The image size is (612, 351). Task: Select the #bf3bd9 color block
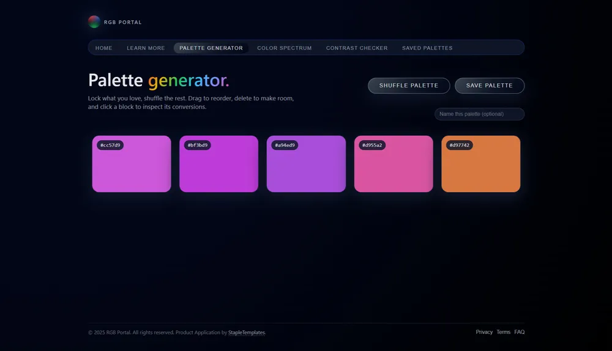(218, 164)
